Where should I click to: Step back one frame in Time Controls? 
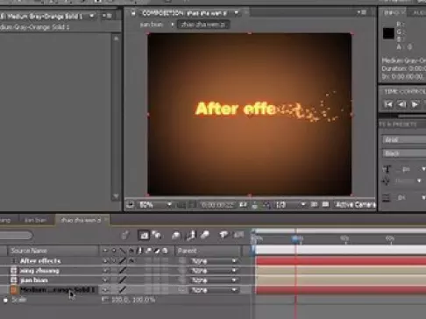(x=401, y=104)
